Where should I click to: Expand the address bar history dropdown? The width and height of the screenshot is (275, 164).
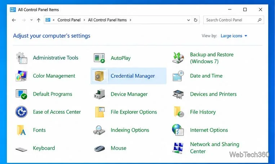[188, 20]
